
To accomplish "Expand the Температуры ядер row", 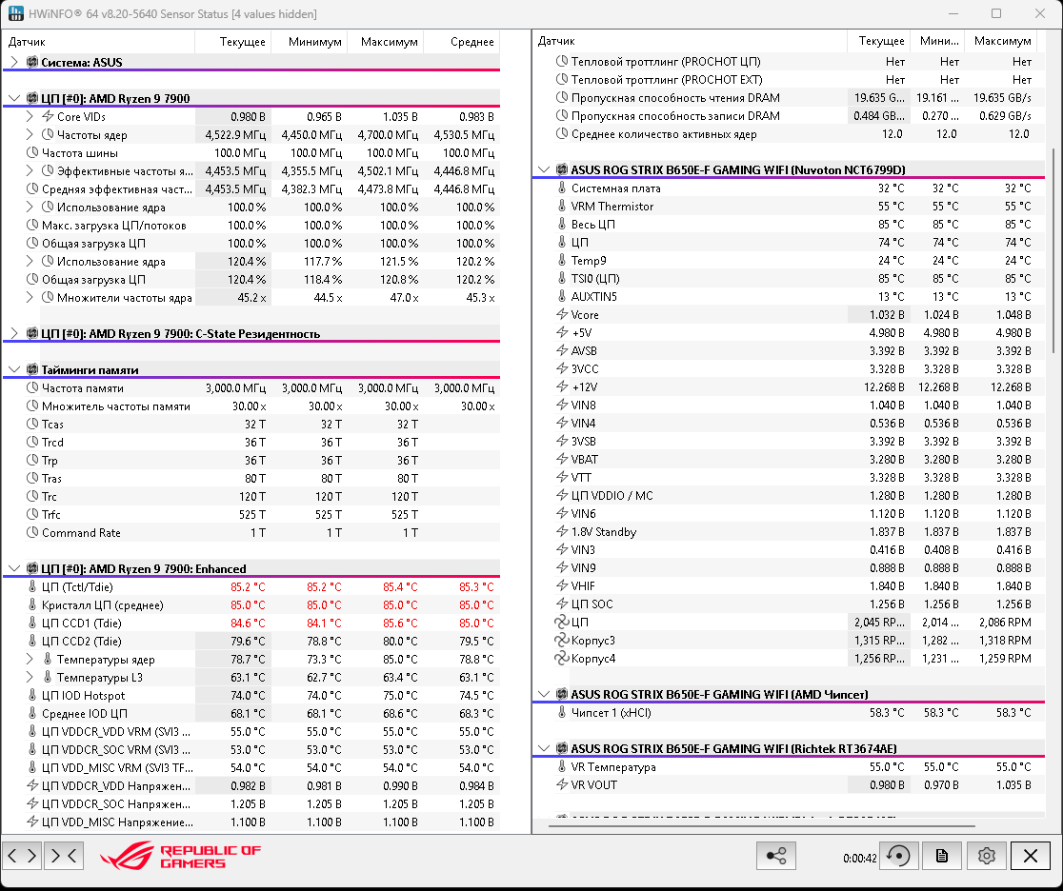I will click(30, 659).
